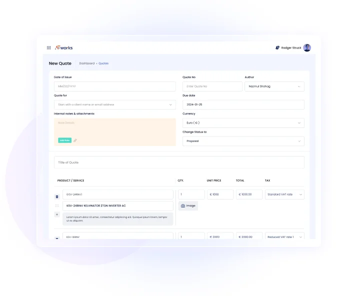
Task: Open the Quote for client dropdown
Action: coord(114,104)
